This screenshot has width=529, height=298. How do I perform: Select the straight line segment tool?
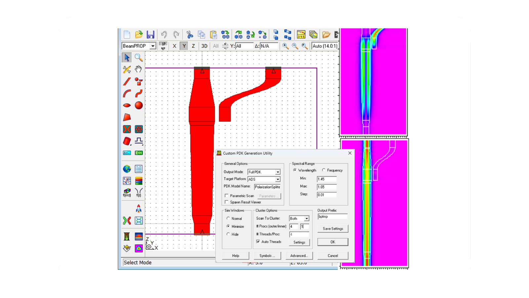127,81
